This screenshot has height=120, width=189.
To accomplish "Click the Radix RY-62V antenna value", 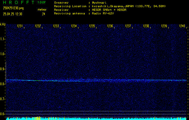I will [103, 13].
